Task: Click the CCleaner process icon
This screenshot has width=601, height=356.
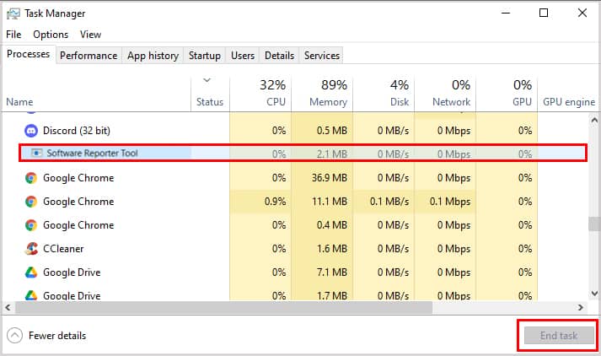Action: coord(31,249)
